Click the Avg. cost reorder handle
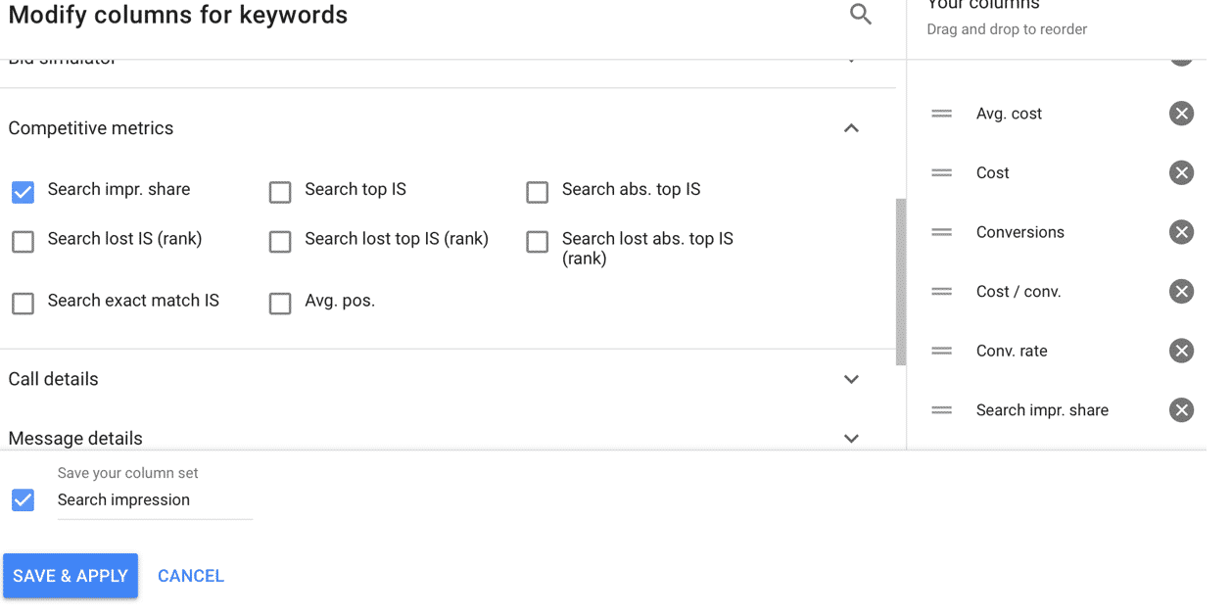Screen dimensions: 1232x615 pyautogui.click(x=941, y=114)
